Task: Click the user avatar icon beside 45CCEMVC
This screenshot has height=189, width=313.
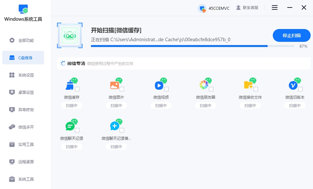Action: (202, 8)
